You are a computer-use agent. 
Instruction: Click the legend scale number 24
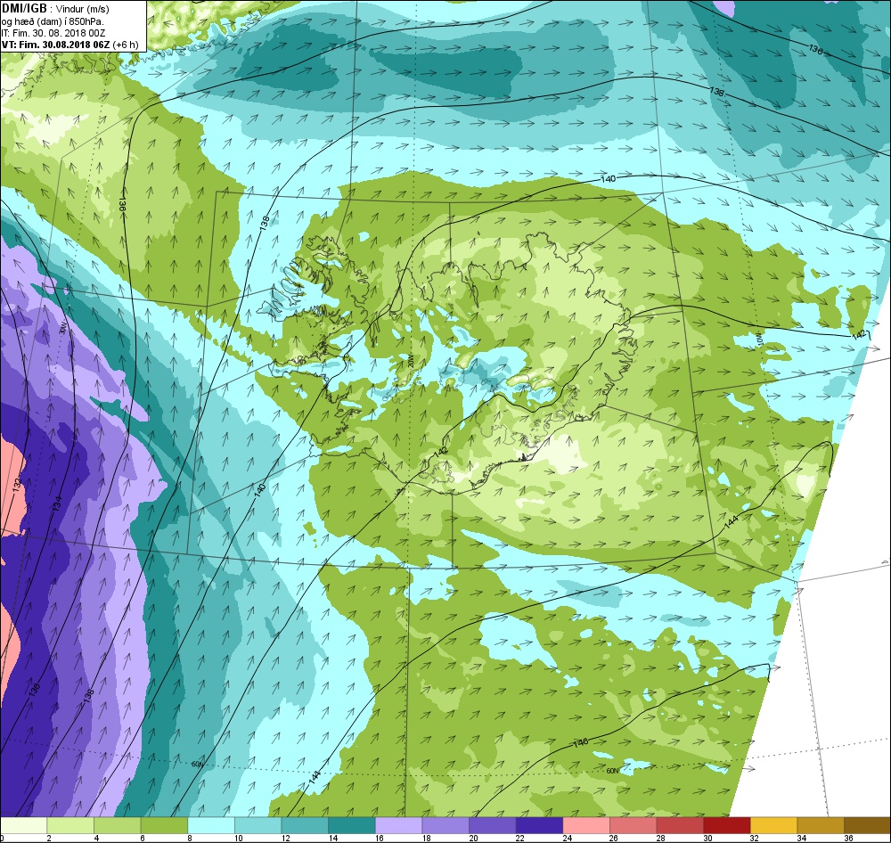coord(567,838)
